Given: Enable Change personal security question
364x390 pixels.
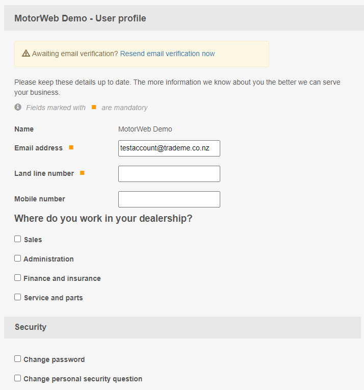Looking at the screenshot, I should 18,378.
